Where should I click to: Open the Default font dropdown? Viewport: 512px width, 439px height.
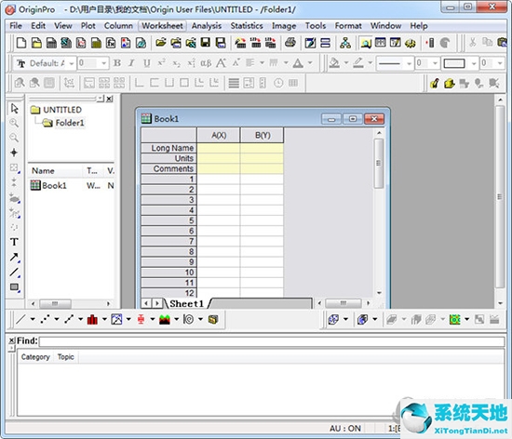tap(72, 63)
